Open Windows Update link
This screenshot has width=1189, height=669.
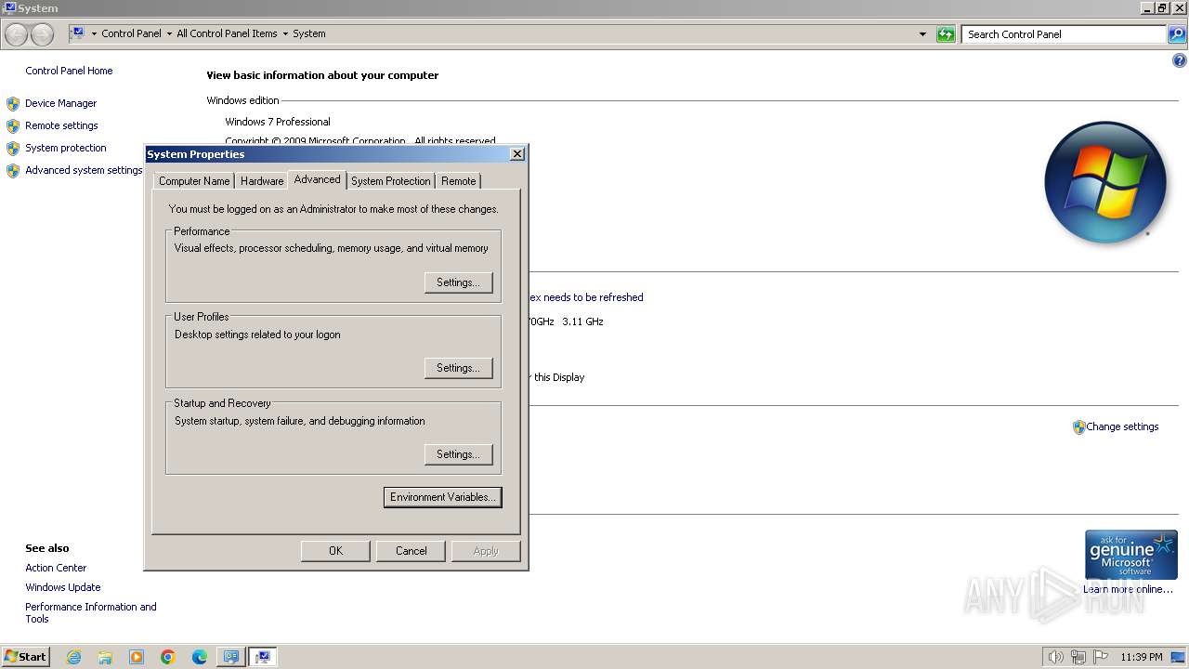63,587
